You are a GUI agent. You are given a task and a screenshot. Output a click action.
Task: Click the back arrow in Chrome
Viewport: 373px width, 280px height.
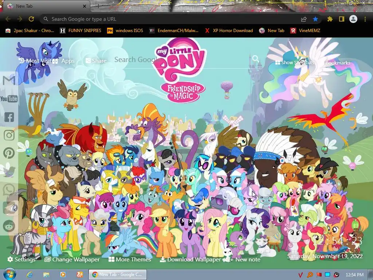pos(8,19)
